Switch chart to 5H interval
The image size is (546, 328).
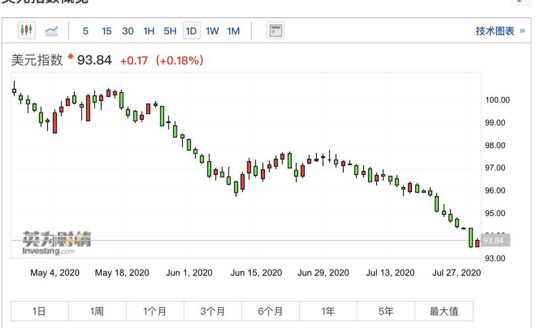(170, 31)
